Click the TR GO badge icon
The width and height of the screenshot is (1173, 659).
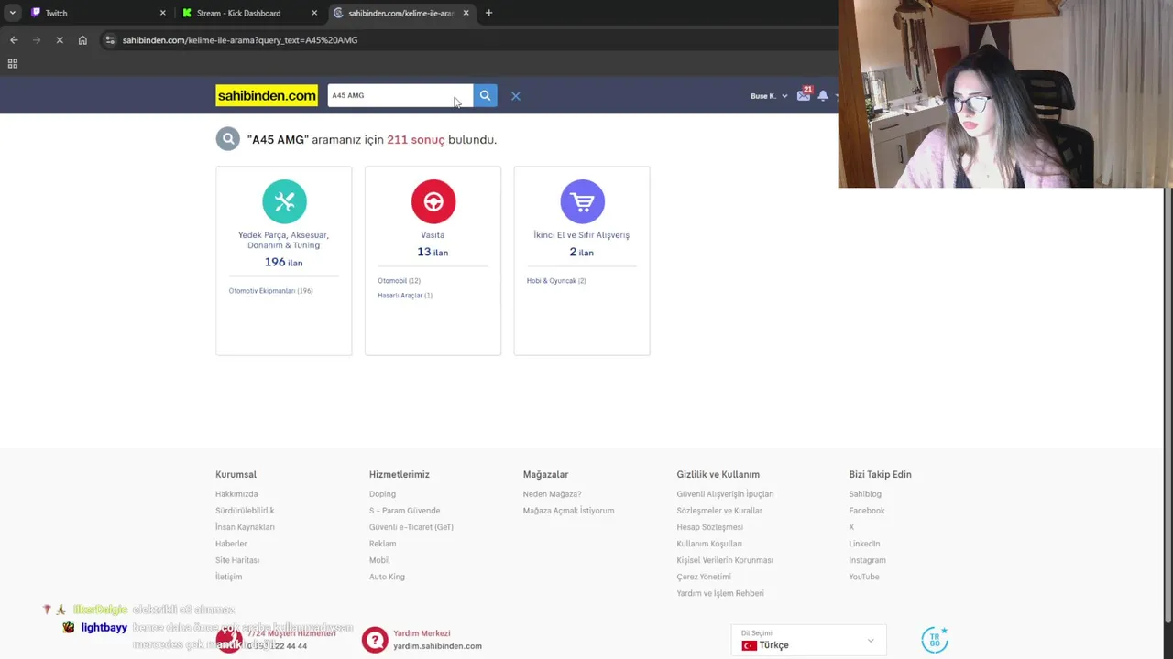935,639
